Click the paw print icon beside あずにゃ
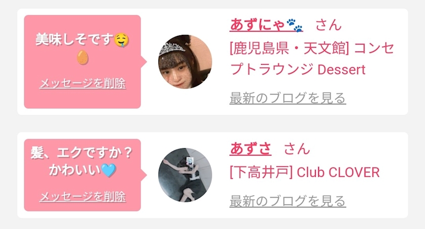 click(x=294, y=25)
